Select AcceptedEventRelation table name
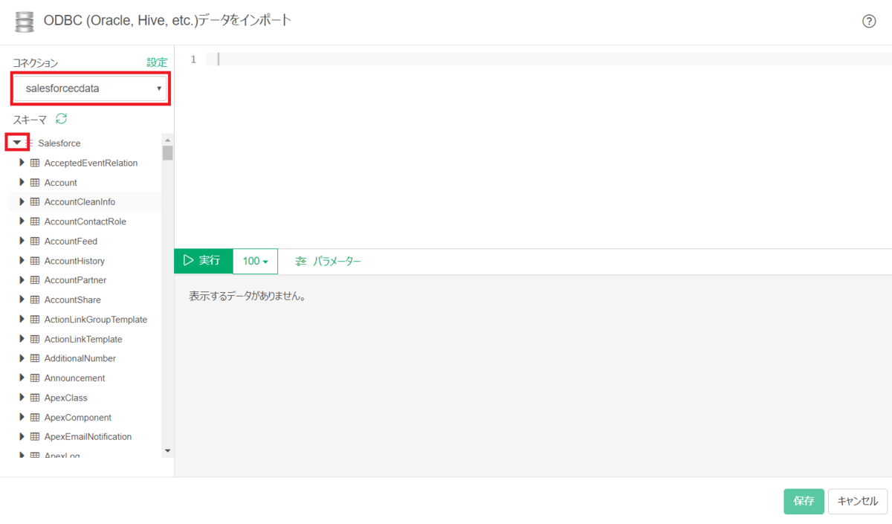The image size is (892, 524). click(91, 163)
